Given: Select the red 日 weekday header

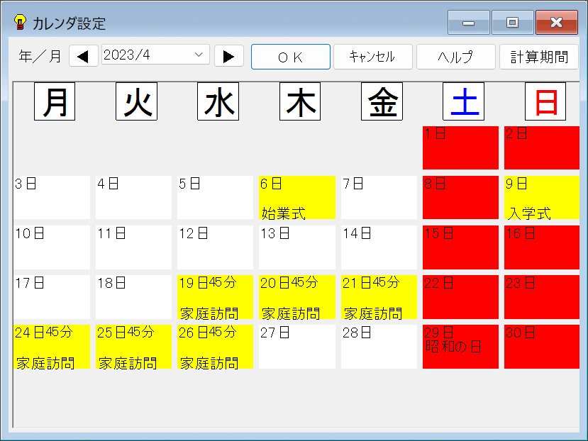Looking at the screenshot, I should [x=545, y=101].
